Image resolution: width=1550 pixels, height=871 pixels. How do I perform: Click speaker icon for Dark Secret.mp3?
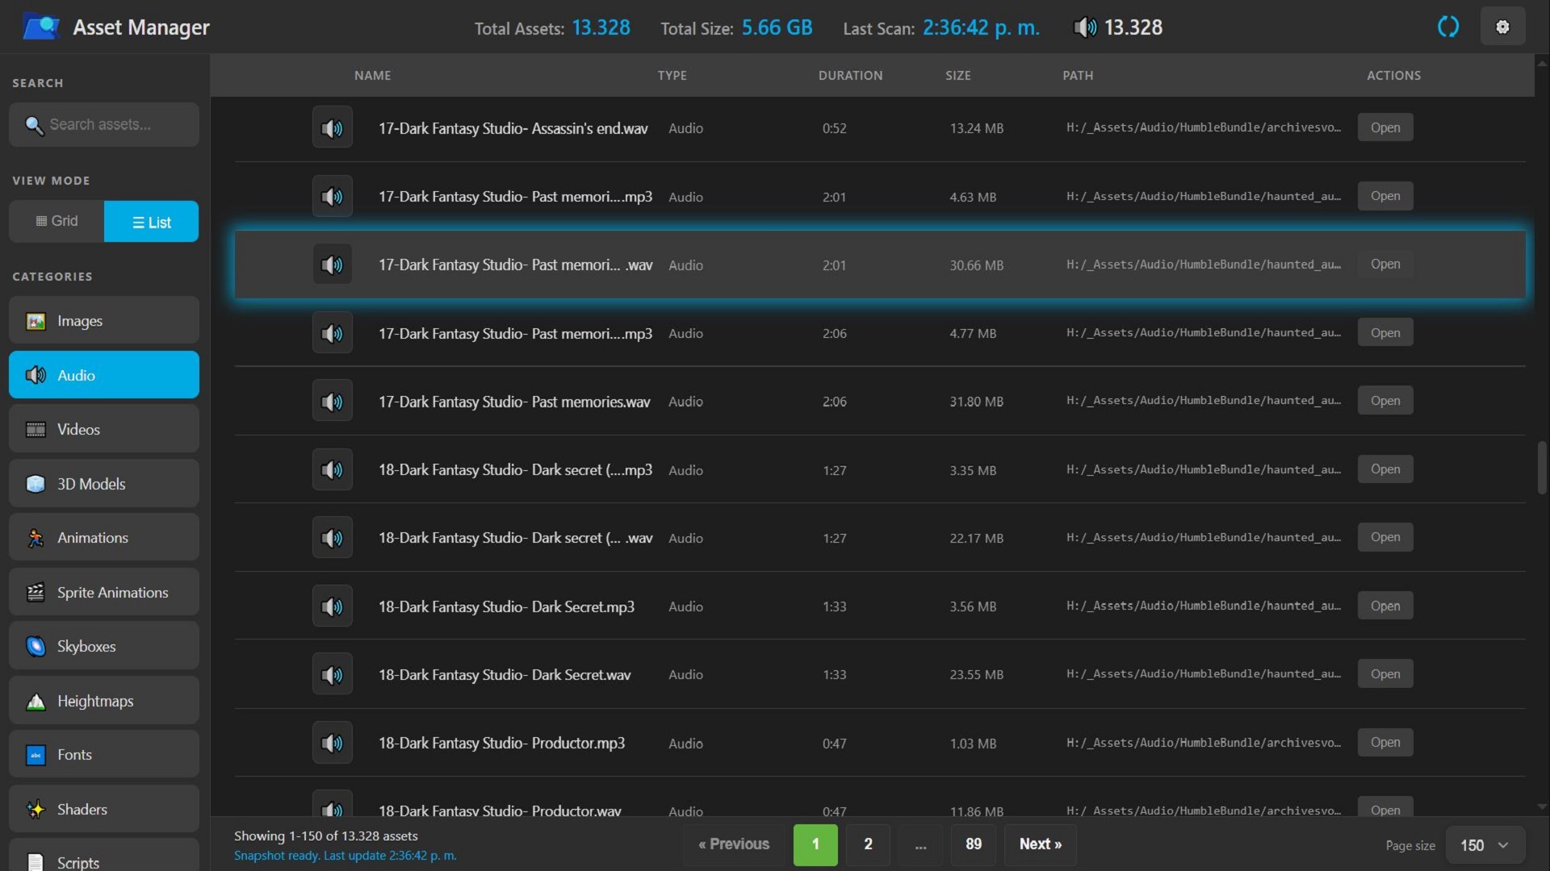point(332,606)
